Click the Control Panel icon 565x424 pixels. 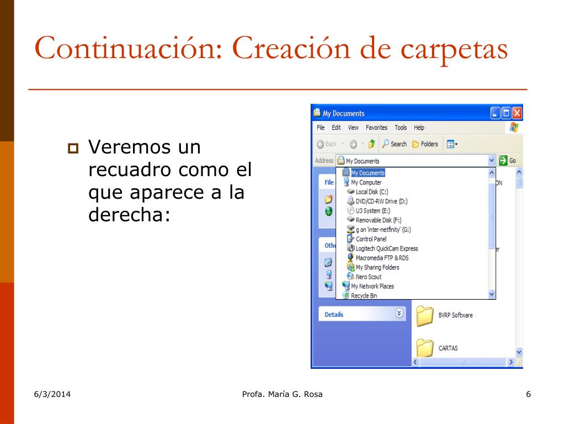tap(350, 239)
